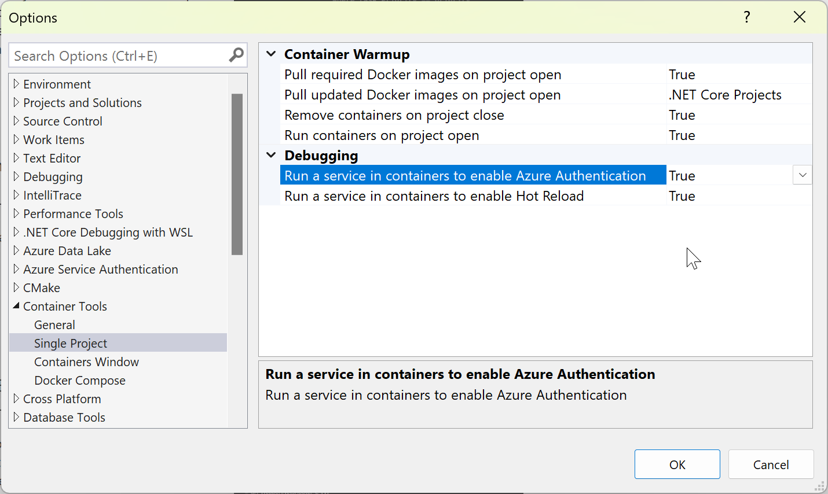Viewport: 828px width, 494px height.
Task: Collapse the Container Warmup section chevron
Action: 271,54
